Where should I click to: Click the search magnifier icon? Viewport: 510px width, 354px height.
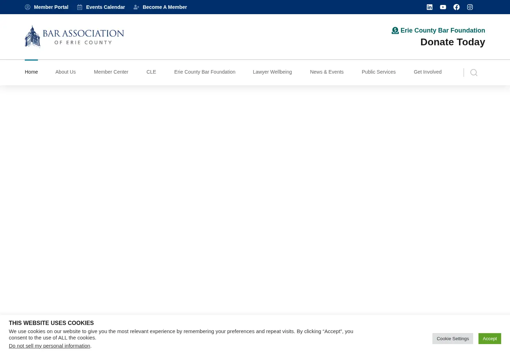pos(474,73)
